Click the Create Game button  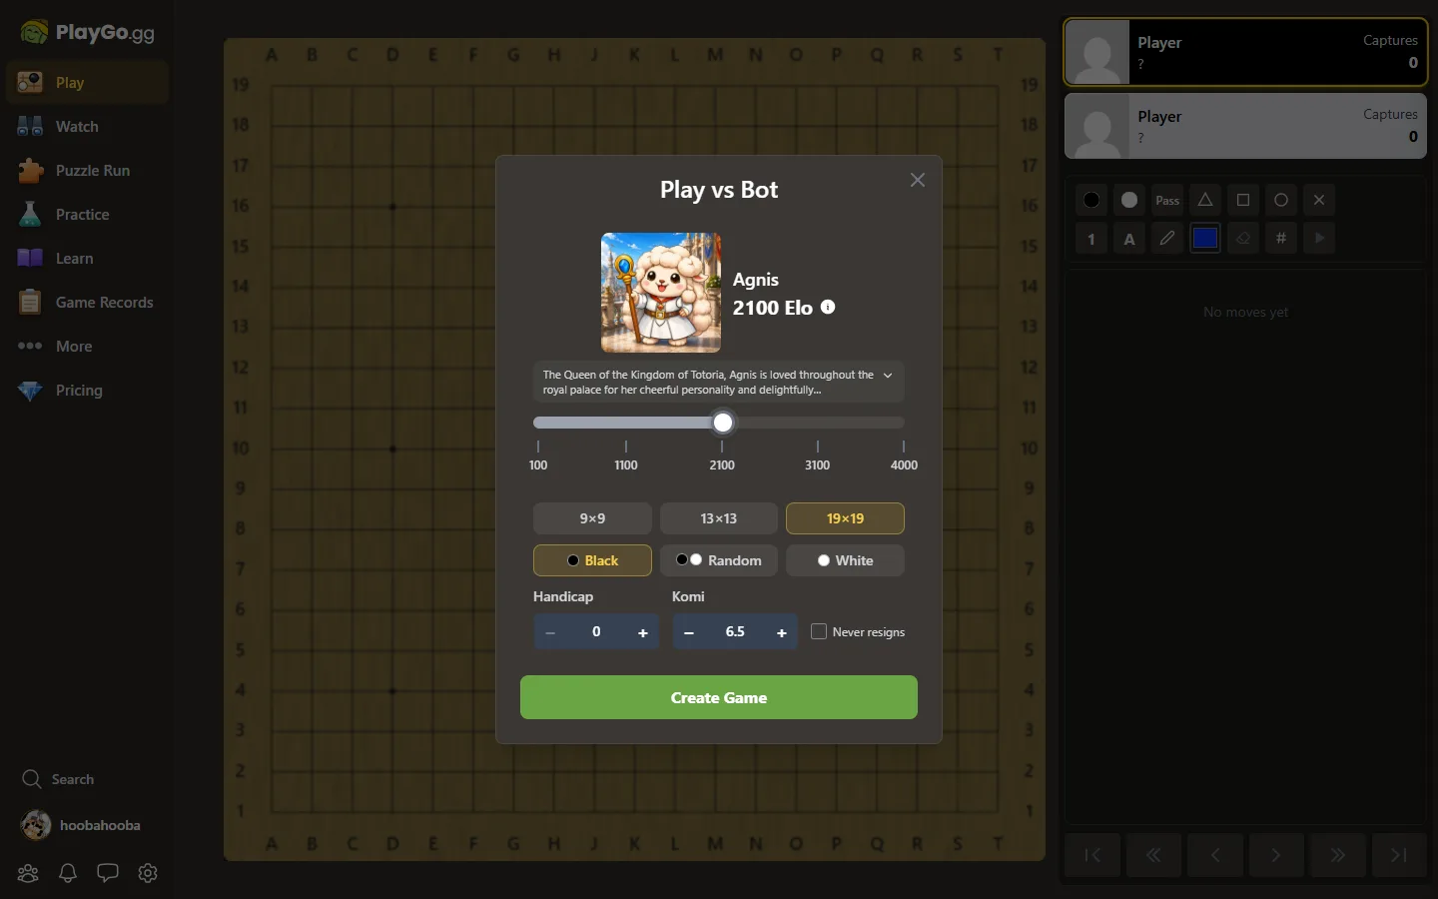(719, 697)
